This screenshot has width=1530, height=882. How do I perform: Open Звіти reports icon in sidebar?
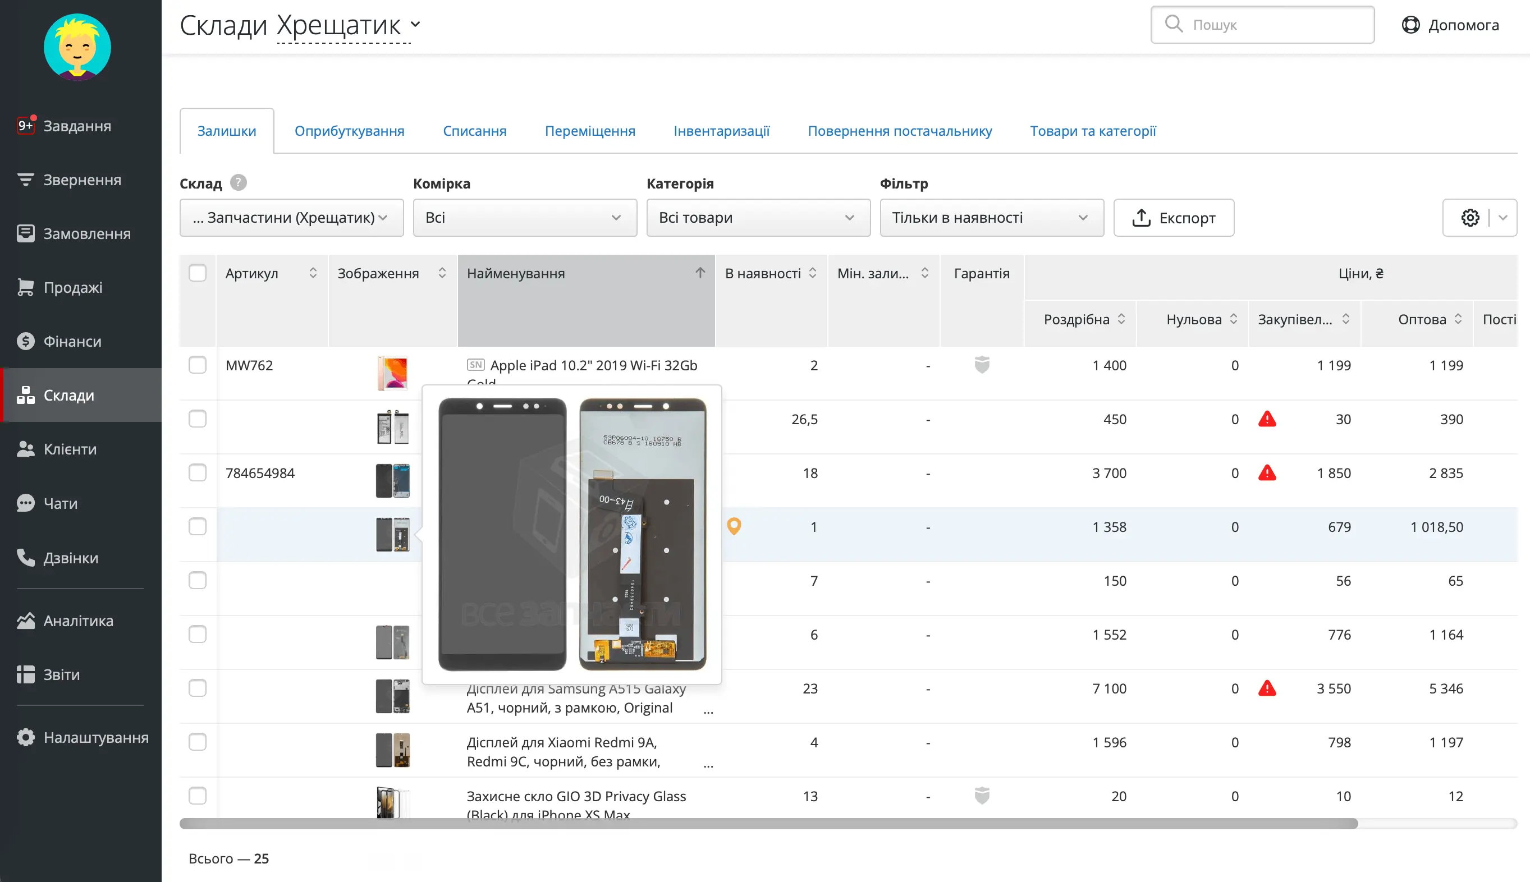tap(25, 674)
